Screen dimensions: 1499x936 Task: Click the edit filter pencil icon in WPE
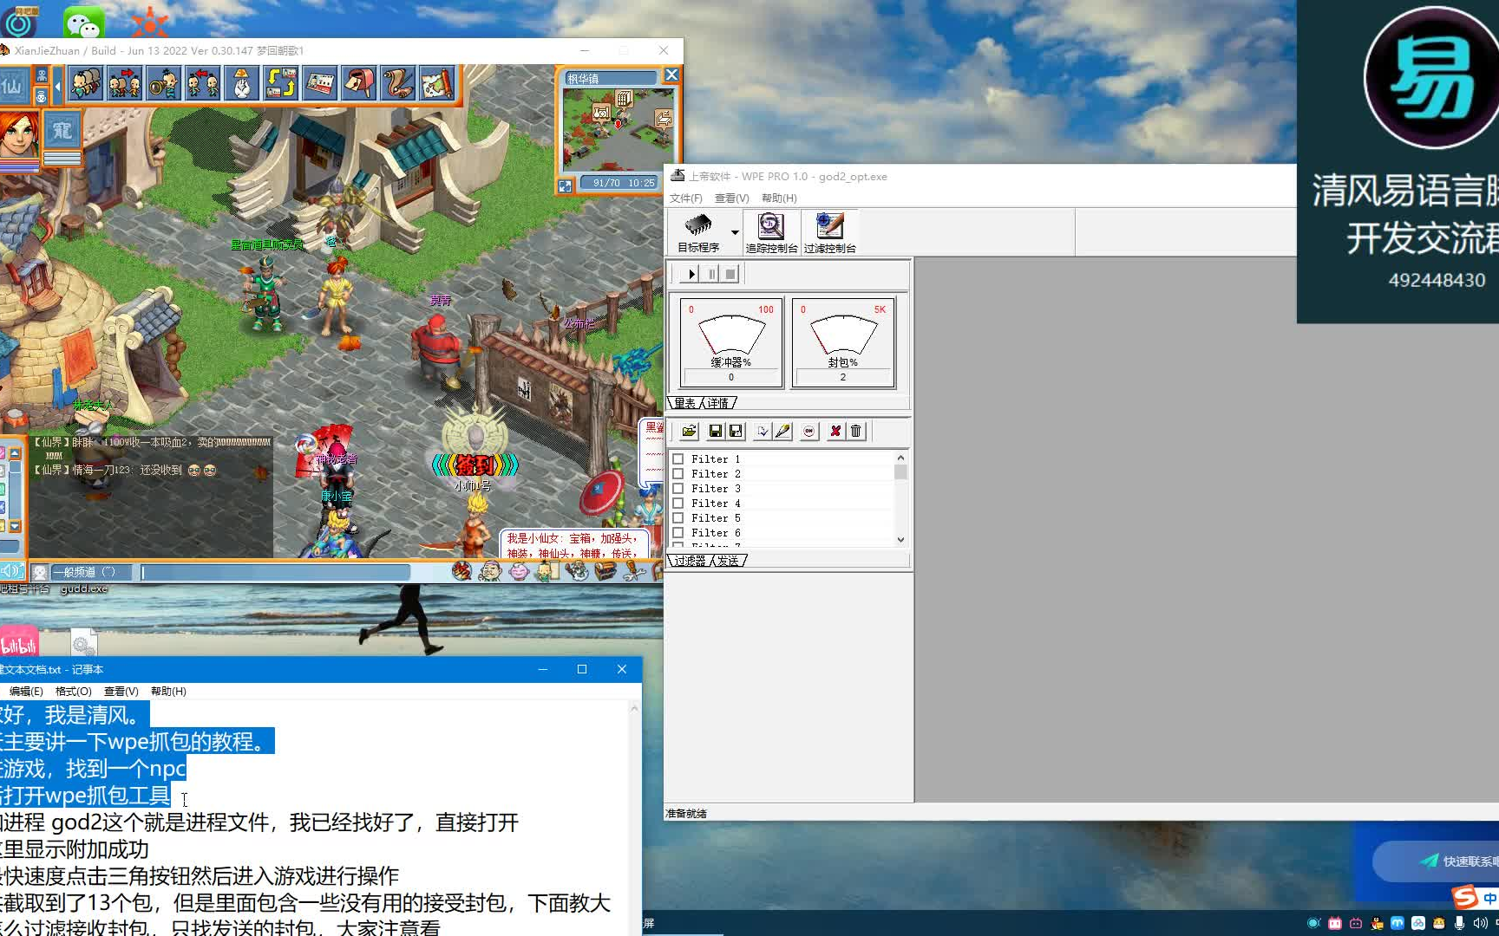(x=782, y=431)
